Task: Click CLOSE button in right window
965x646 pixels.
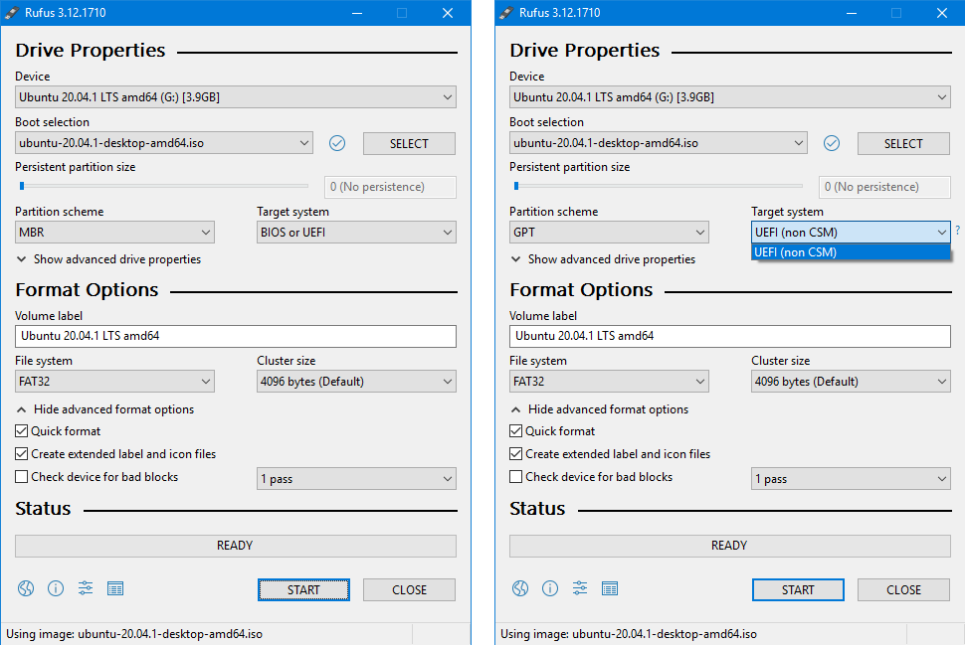Action: pyautogui.click(x=903, y=589)
